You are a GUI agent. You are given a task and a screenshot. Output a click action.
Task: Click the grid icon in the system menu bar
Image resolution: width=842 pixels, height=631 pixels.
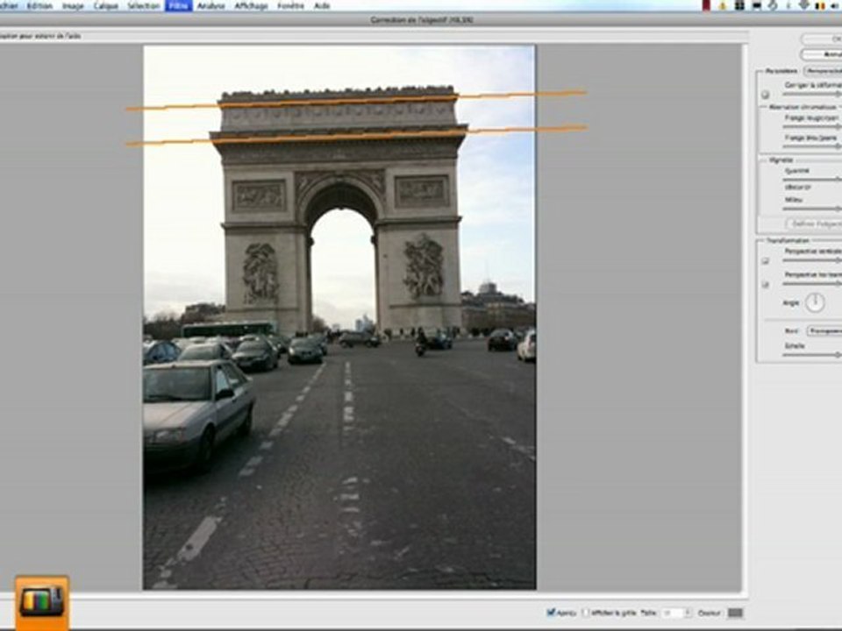tap(739, 5)
